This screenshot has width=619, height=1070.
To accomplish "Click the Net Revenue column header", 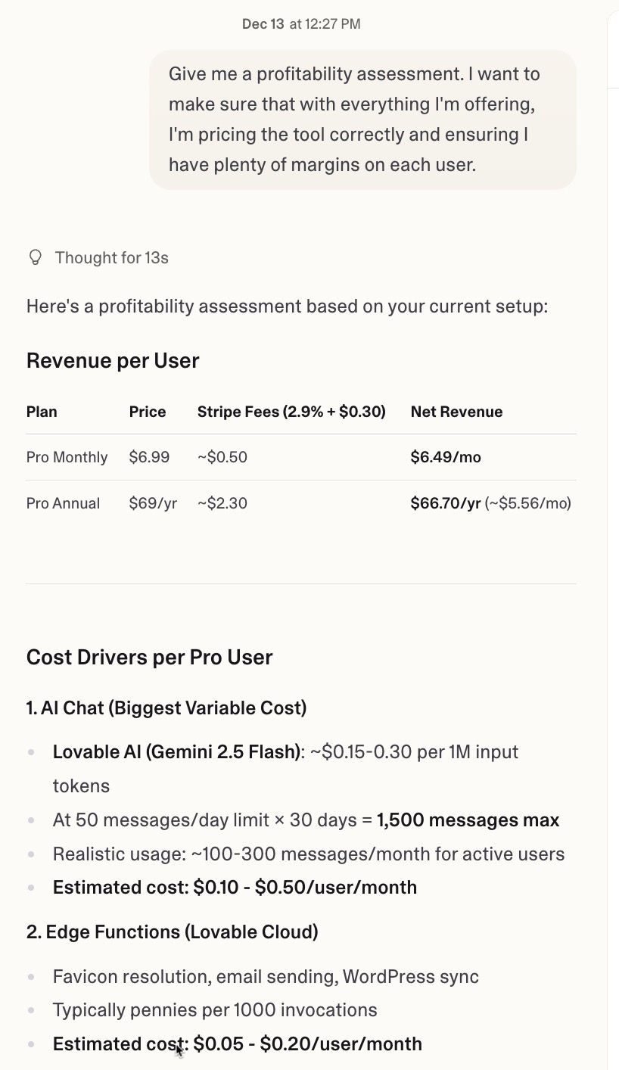I will pos(456,412).
